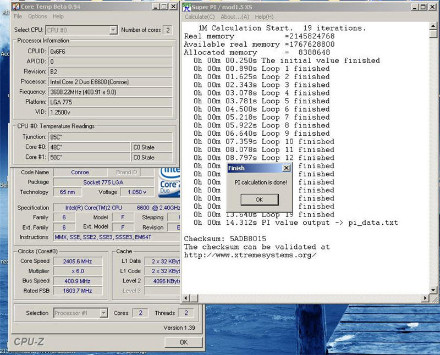440x355 pixels.
Task: Open the Select CPU dropdown in Core Temp
Action: point(113,30)
